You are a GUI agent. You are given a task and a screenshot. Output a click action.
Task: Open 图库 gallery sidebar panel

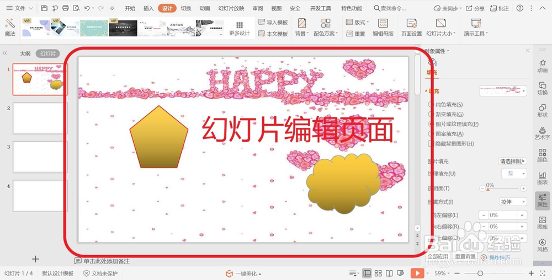click(542, 223)
